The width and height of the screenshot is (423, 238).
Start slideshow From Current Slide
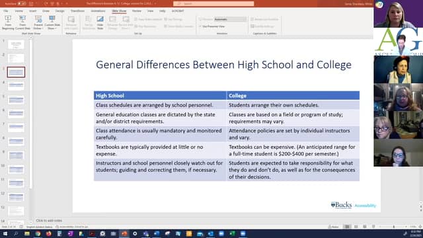(x=22, y=22)
